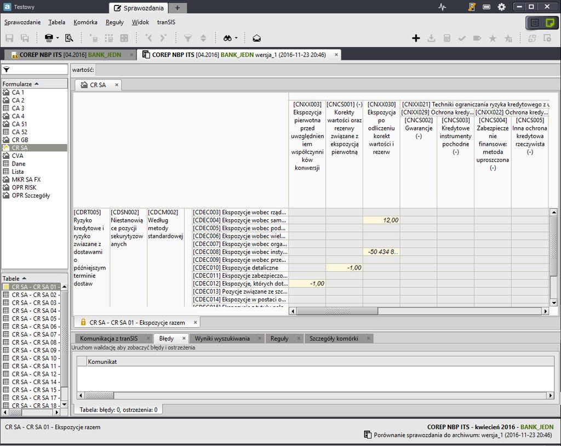Open the Sprawozdanie menu
Image resolution: width=561 pixels, height=446 pixels.
pos(22,22)
